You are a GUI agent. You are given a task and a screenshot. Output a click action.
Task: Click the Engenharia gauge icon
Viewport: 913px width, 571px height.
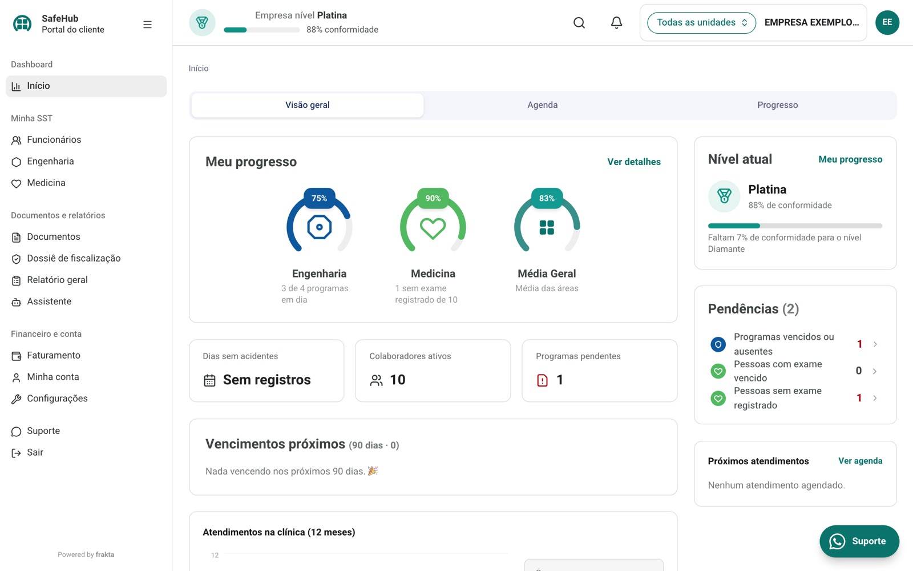coord(320,227)
